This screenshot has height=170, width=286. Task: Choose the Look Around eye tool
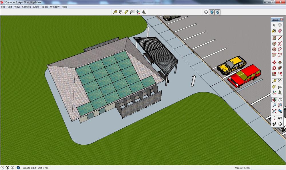click(280, 118)
